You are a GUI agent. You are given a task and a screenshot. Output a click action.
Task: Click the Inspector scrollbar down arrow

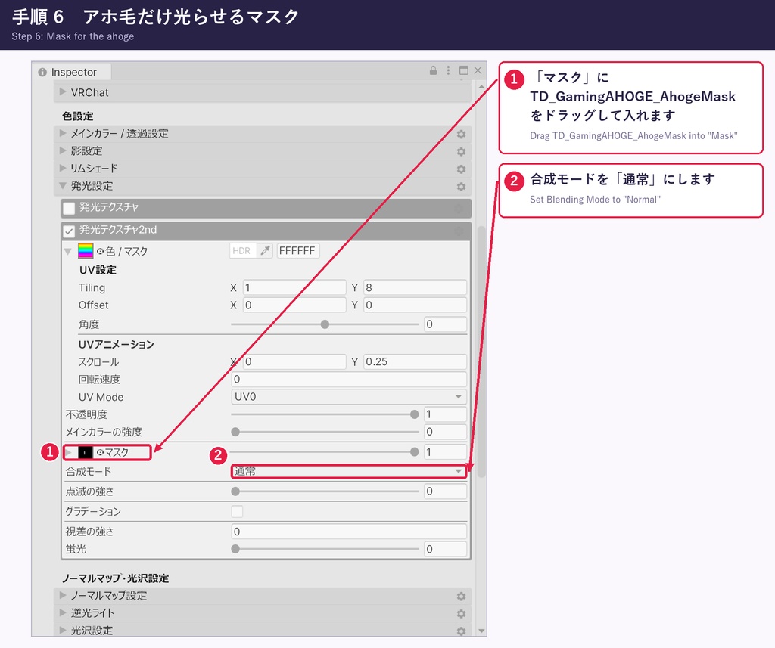(x=481, y=631)
